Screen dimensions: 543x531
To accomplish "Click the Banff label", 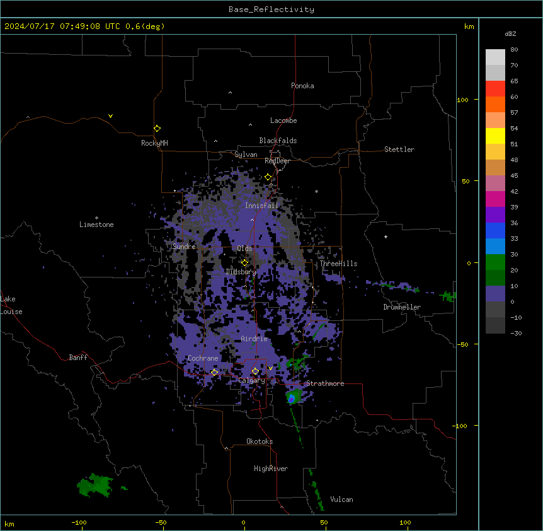I will [x=78, y=358].
